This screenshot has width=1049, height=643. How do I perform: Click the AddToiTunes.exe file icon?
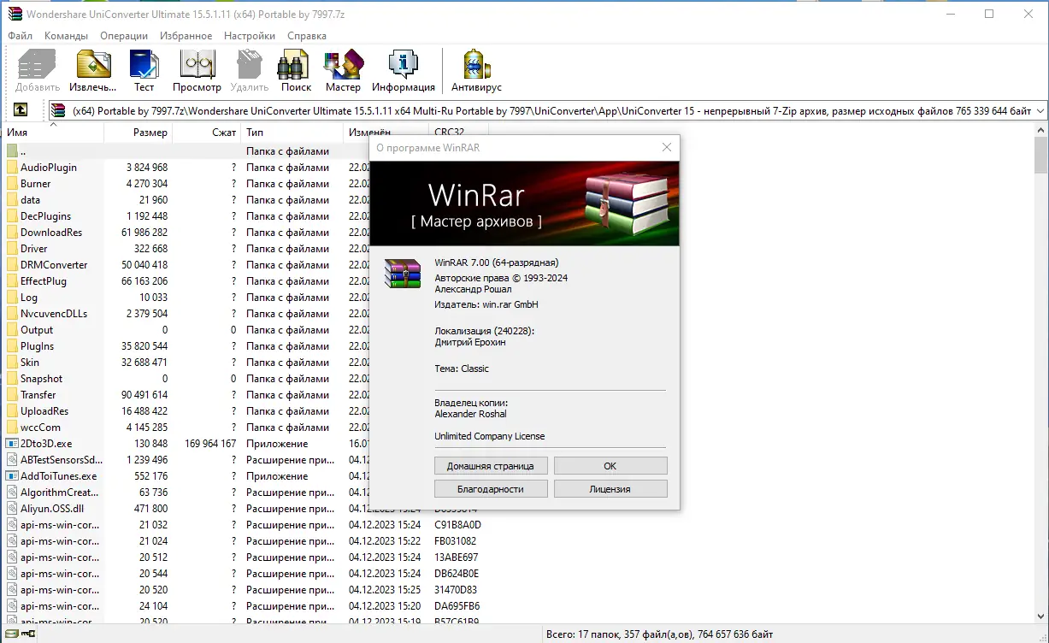[x=12, y=476]
